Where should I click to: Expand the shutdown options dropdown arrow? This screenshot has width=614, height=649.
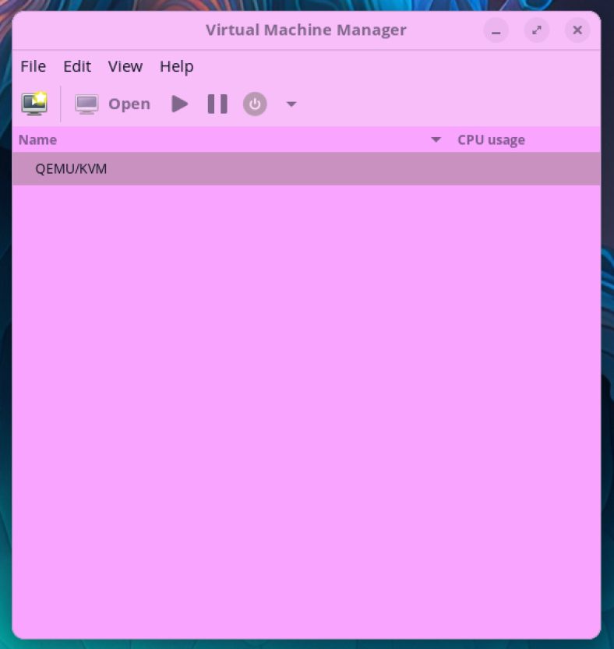click(x=291, y=104)
